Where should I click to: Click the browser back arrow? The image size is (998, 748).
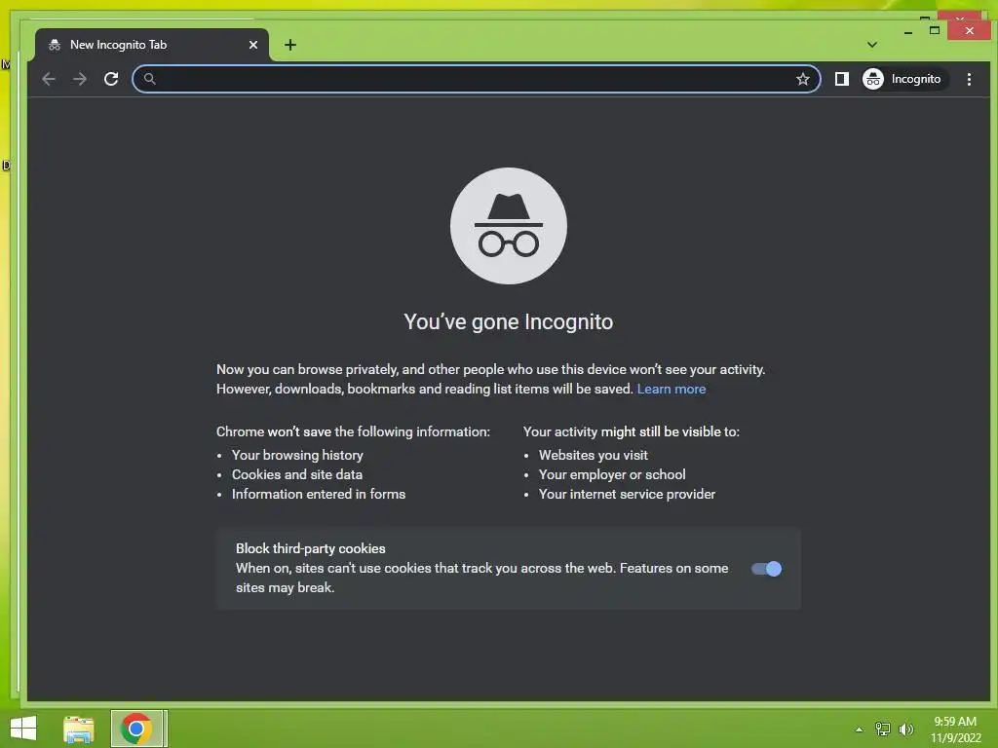(x=49, y=79)
